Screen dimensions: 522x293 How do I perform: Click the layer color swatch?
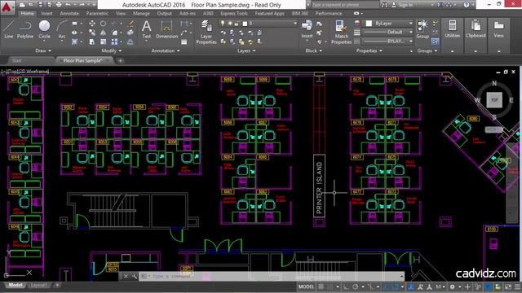click(x=245, y=24)
